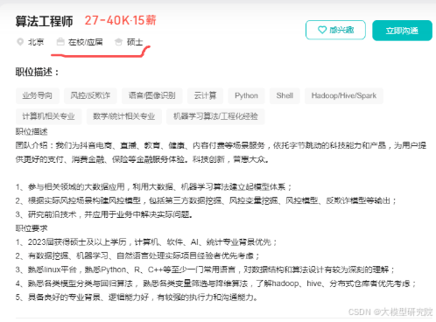Select the 业务导向 tag
Screen dimensions: 436x322
(x=38, y=95)
